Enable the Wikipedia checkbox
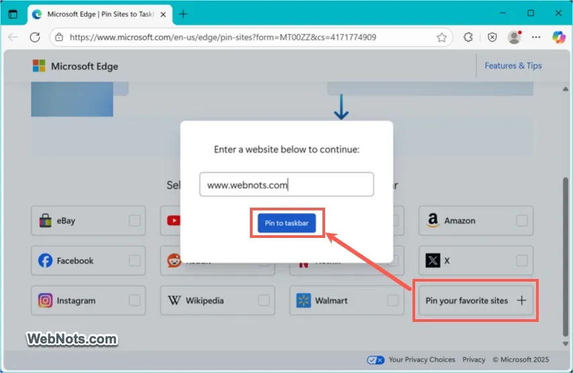This screenshot has height=373, width=573. pyautogui.click(x=263, y=300)
